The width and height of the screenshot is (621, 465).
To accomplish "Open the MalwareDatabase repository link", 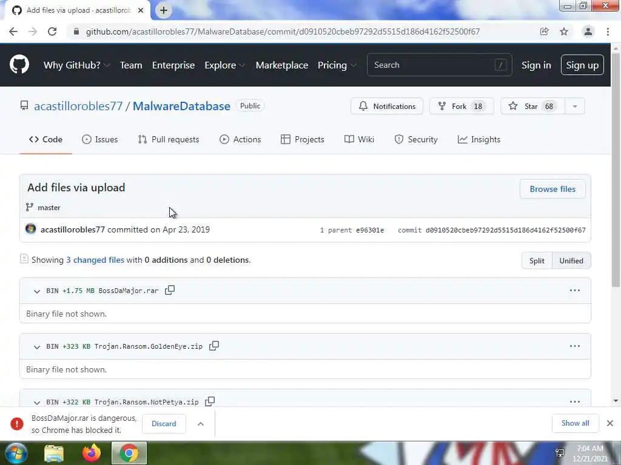I will [181, 106].
